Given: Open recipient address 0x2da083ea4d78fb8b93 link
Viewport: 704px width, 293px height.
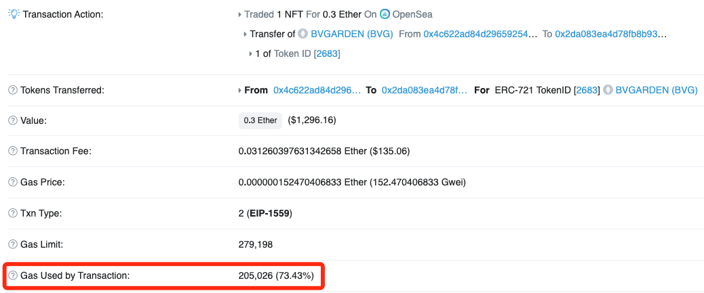Looking at the screenshot, I should 611,34.
